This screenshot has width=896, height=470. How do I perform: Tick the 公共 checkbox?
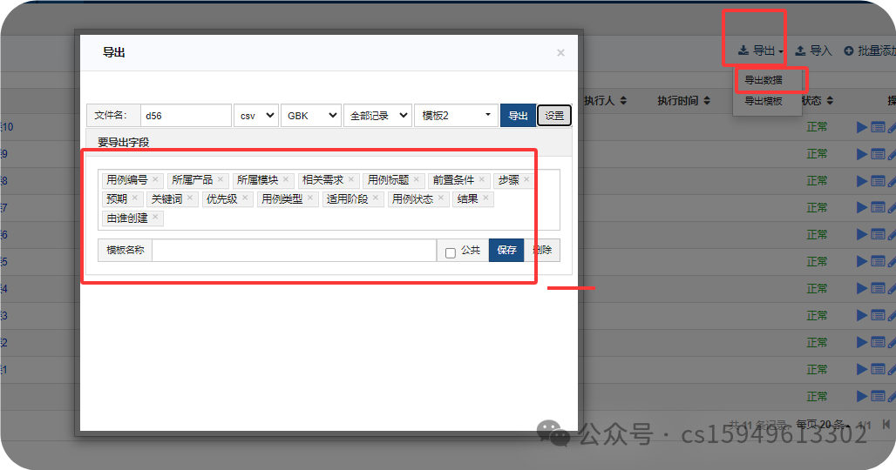pos(451,252)
